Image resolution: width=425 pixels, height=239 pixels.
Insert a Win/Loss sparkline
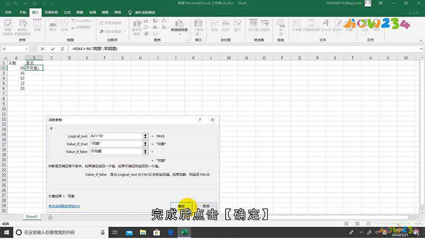tap(237, 25)
